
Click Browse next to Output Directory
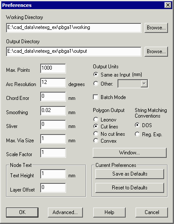point(156,51)
